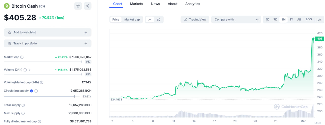Download chart data icon

tap(320, 20)
